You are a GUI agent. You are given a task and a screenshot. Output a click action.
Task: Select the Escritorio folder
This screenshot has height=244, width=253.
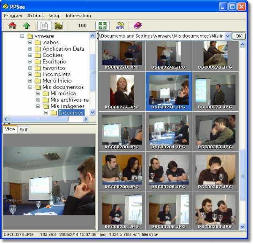pyautogui.click(x=54, y=62)
